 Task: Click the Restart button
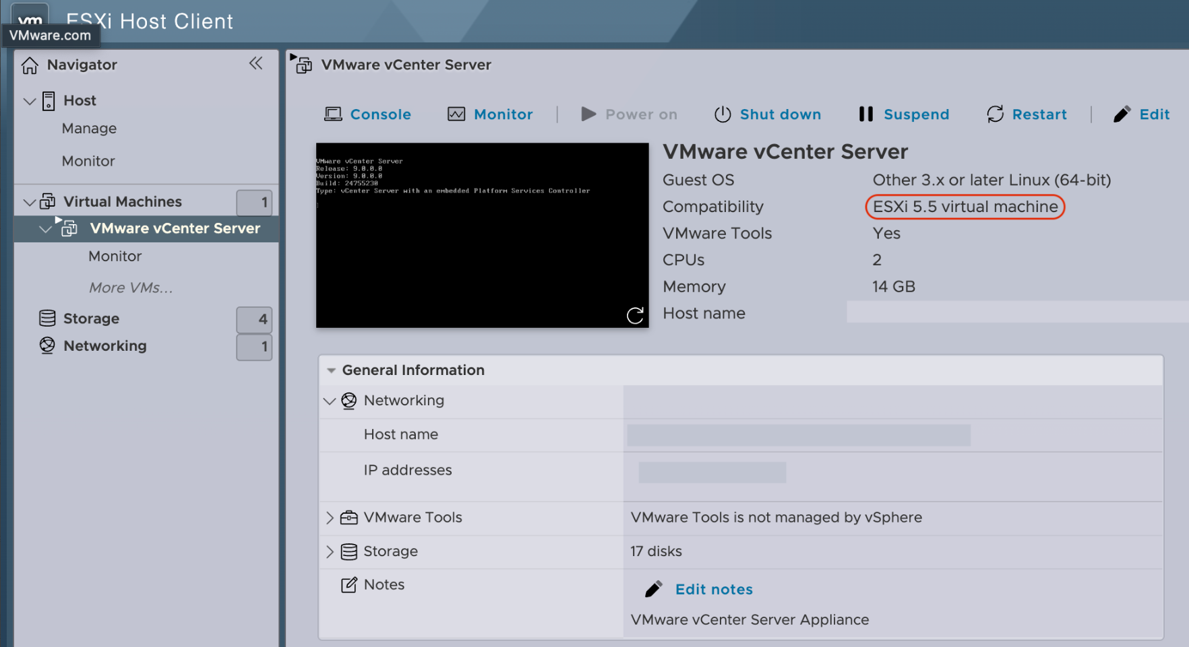pyautogui.click(x=1027, y=114)
